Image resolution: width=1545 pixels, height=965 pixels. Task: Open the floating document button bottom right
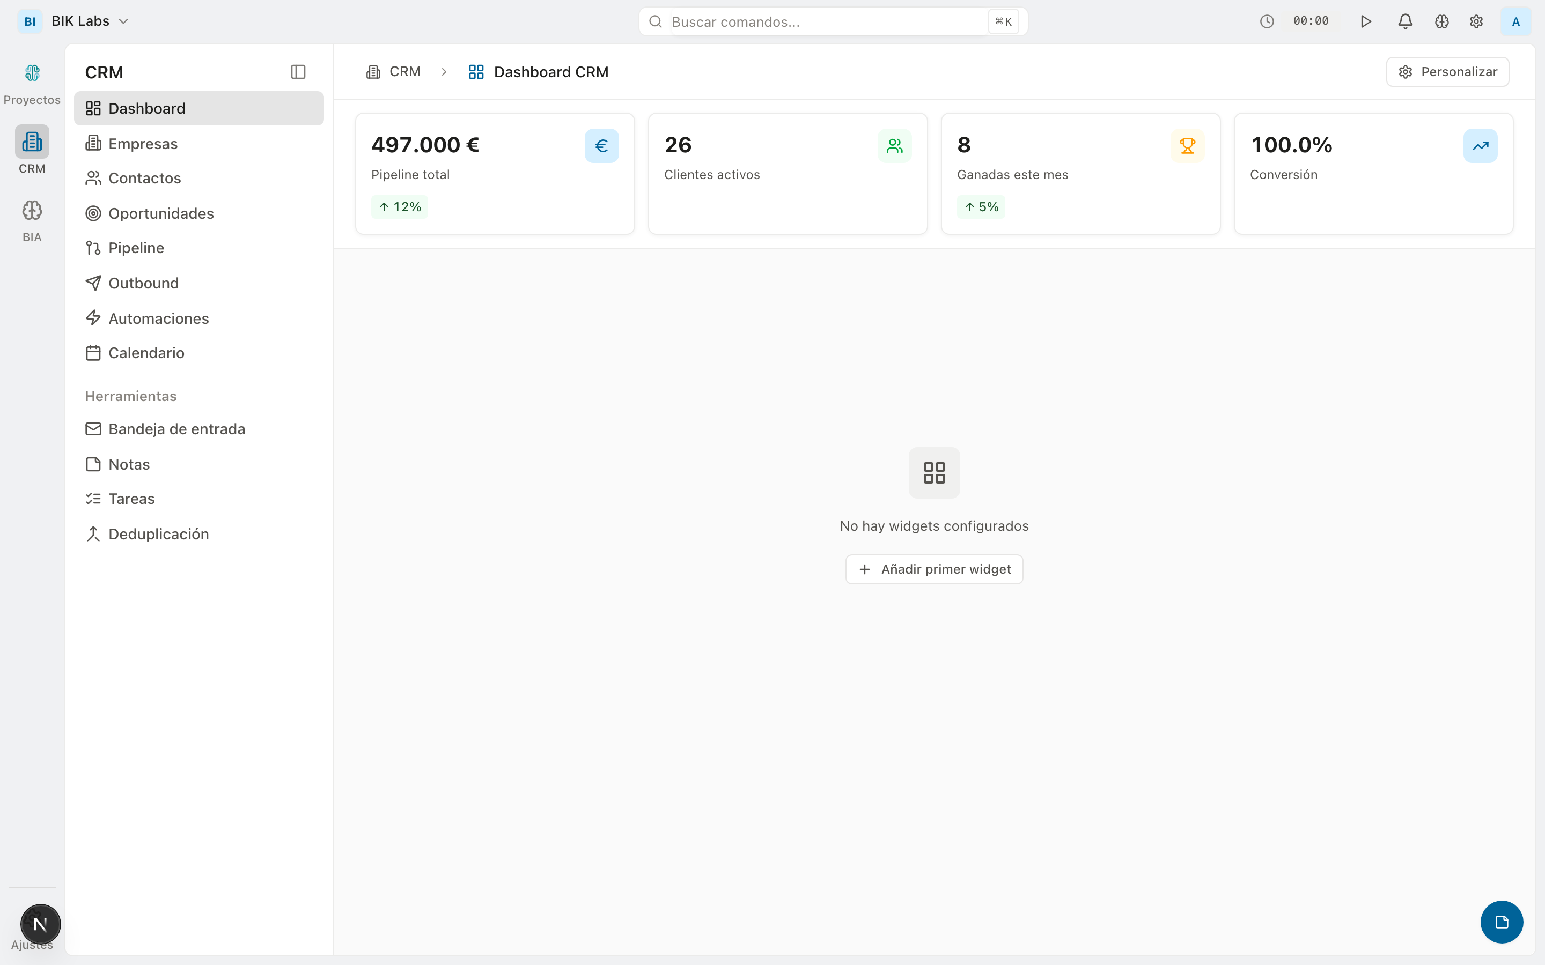pos(1501,921)
